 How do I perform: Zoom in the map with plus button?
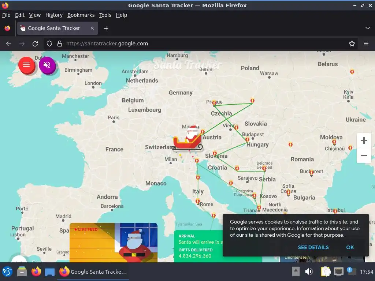364,140
